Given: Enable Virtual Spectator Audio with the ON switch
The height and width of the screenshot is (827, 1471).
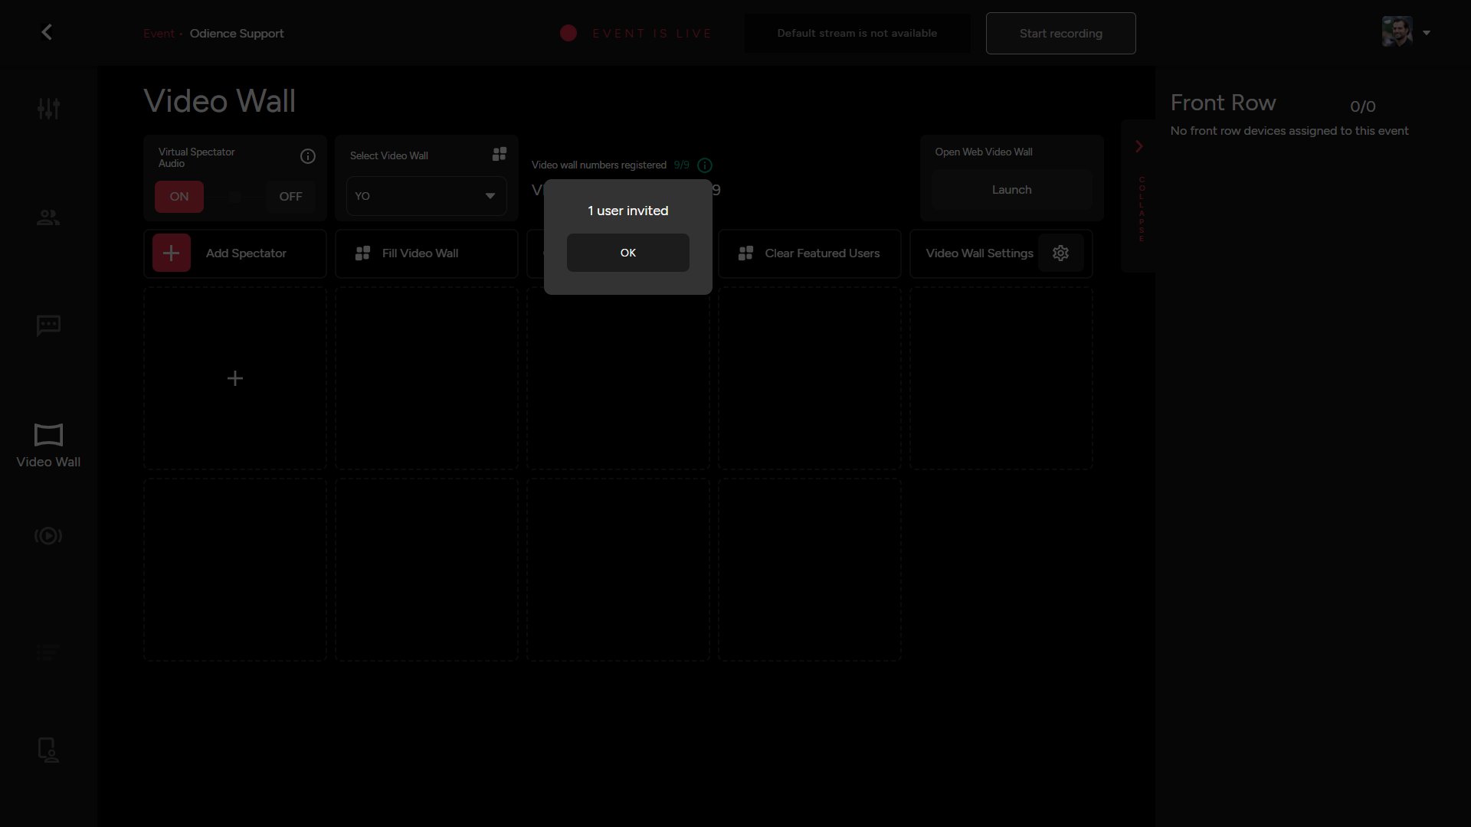Looking at the screenshot, I should pyautogui.click(x=179, y=196).
